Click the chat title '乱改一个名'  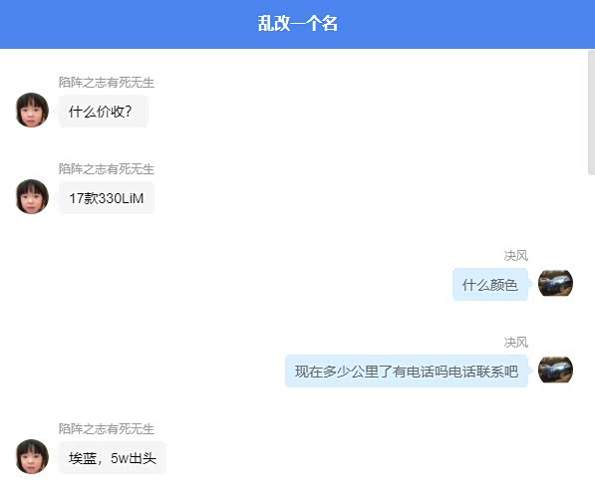click(x=297, y=24)
